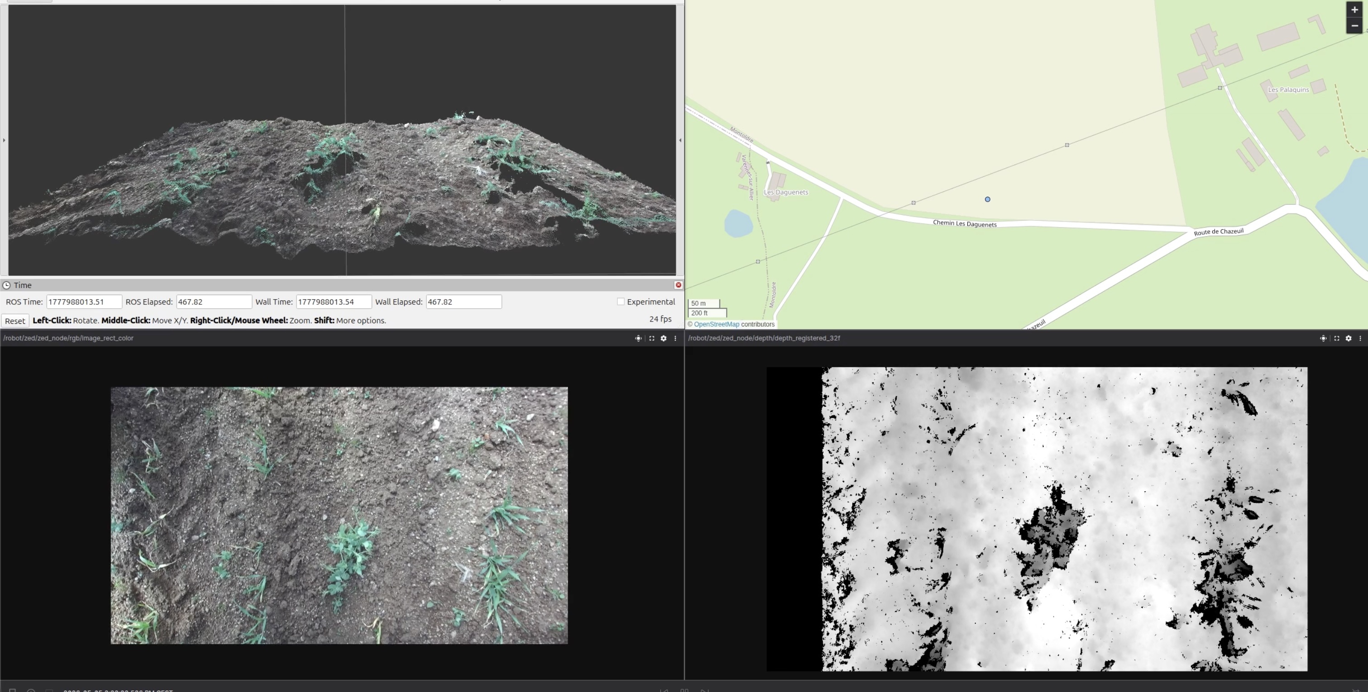Click the RGB camera image of soil
Image resolution: width=1368 pixels, height=692 pixels.
[339, 515]
